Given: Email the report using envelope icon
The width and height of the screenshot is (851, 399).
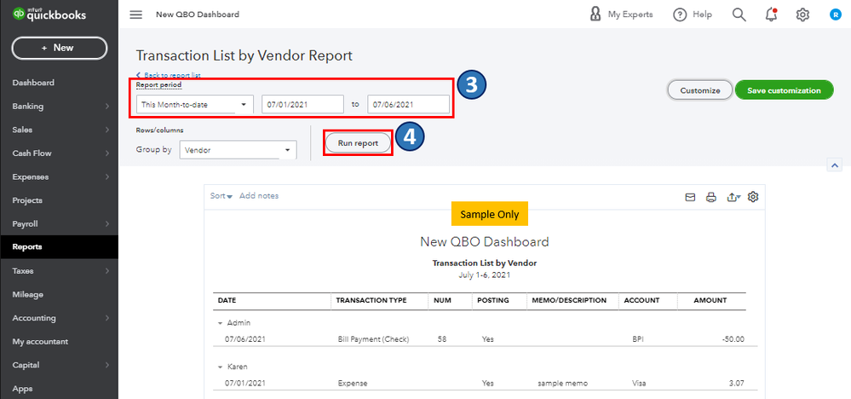Looking at the screenshot, I should coord(691,197).
